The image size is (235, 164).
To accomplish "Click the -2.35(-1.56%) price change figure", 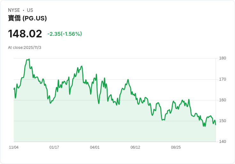I will 64,34.
